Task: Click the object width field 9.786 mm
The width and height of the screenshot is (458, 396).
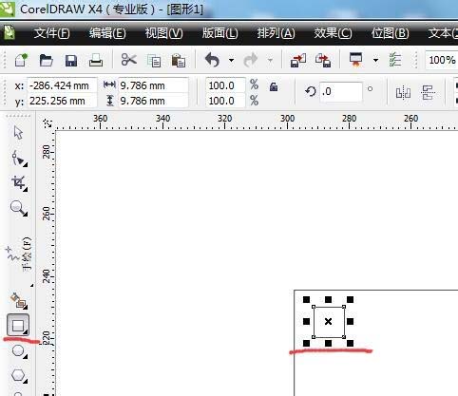Action: 153,85
